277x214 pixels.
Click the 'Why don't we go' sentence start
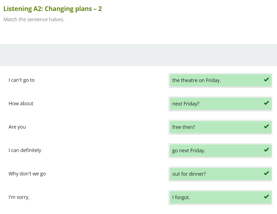(x=27, y=174)
